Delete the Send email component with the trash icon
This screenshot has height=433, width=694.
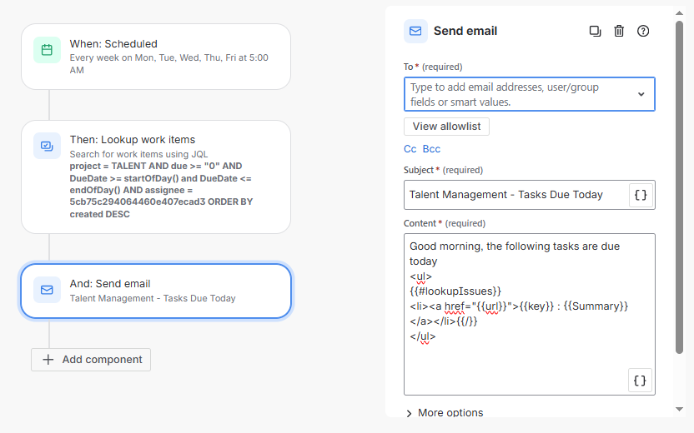(619, 31)
